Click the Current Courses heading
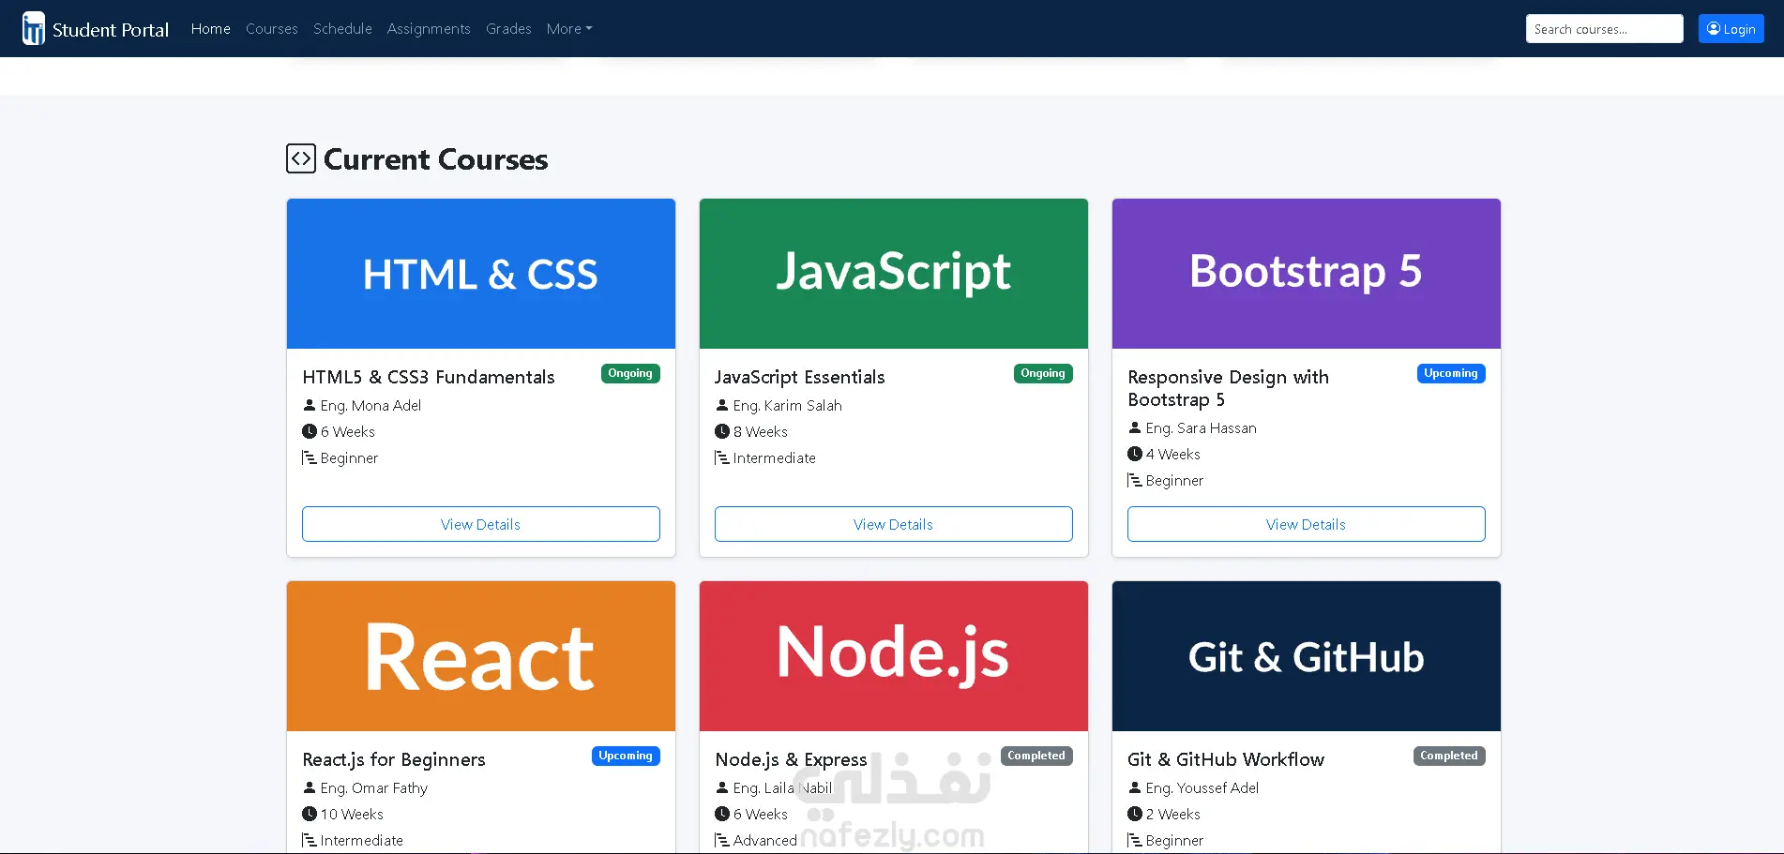 (x=436, y=159)
